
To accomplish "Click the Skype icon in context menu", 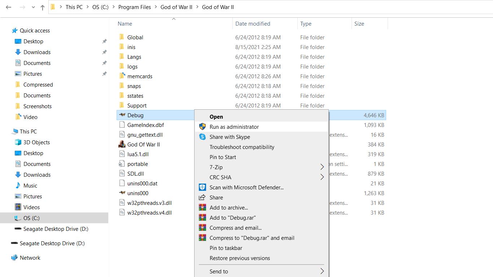I will [202, 137].
